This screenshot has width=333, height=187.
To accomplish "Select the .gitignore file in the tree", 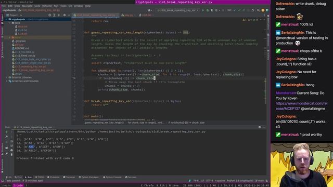I will [x=19, y=41].
